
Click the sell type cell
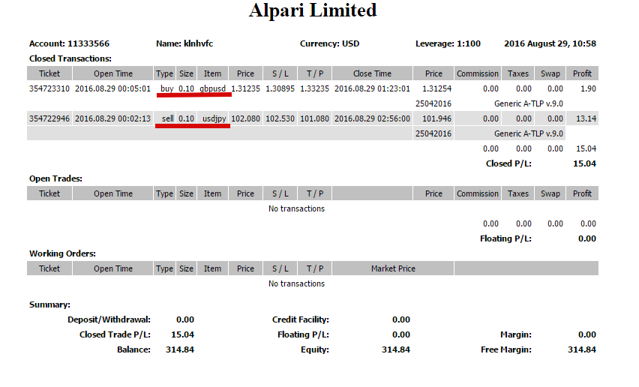[168, 118]
